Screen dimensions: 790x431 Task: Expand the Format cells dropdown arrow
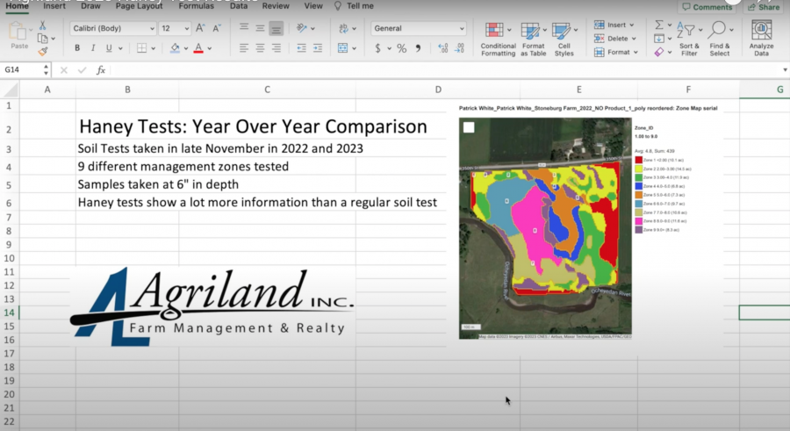click(x=636, y=52)
